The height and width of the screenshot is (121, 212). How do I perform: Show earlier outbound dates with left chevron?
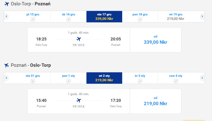pyautogui.click(x=6, y=16)
